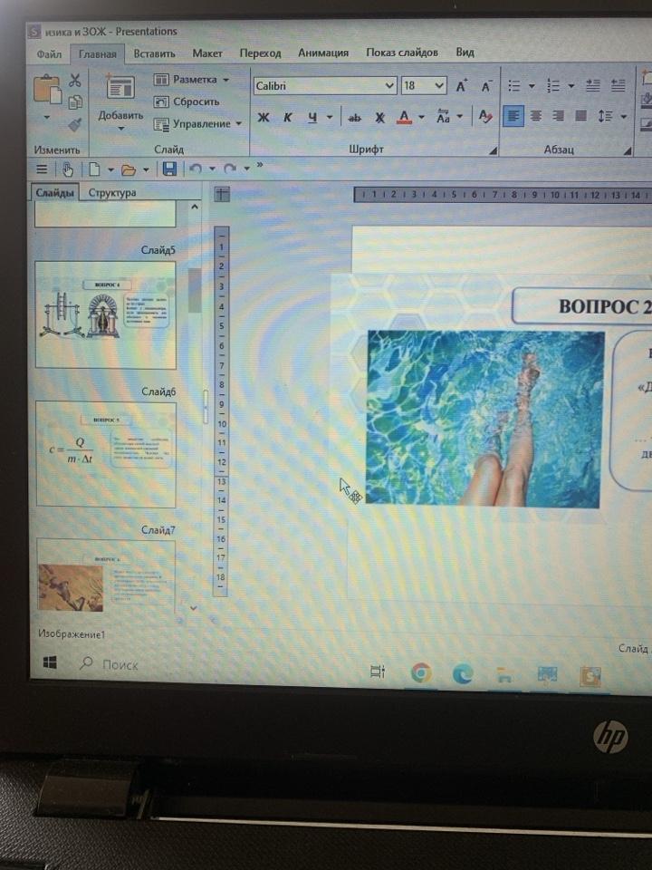Screen dimensions: 652x870
Task: Click the strikethrough text icon
Action: click(x=355, y=117)
